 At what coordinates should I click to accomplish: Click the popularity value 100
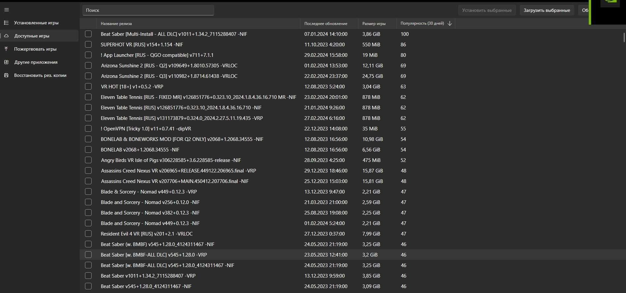click(405, 34)
